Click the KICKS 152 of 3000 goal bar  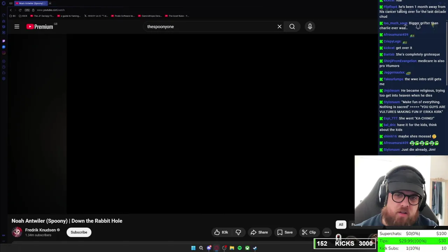[x=345, y=244]
